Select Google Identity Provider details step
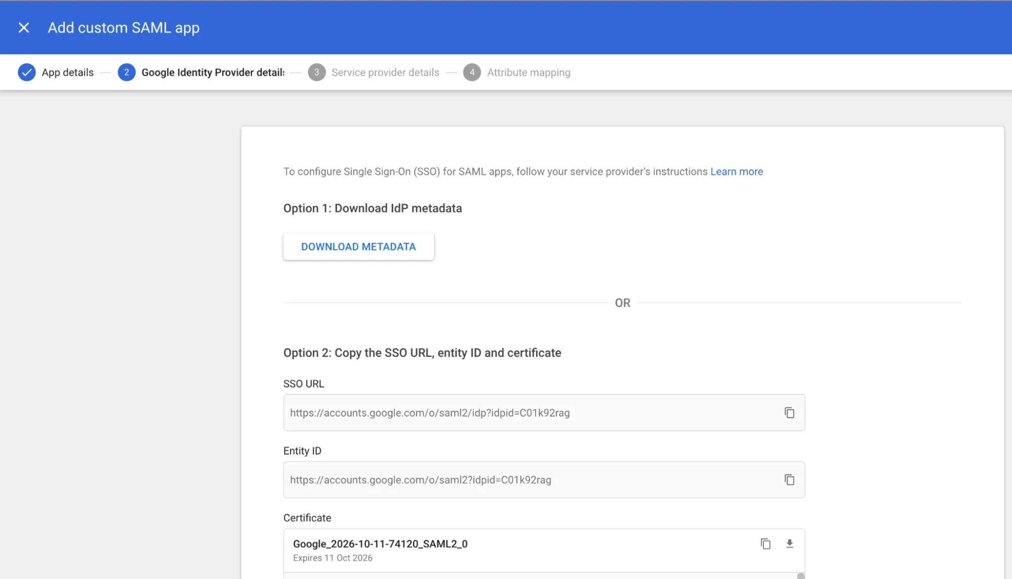Viewport: 1012px width, 579px height. tap(213, 72)
